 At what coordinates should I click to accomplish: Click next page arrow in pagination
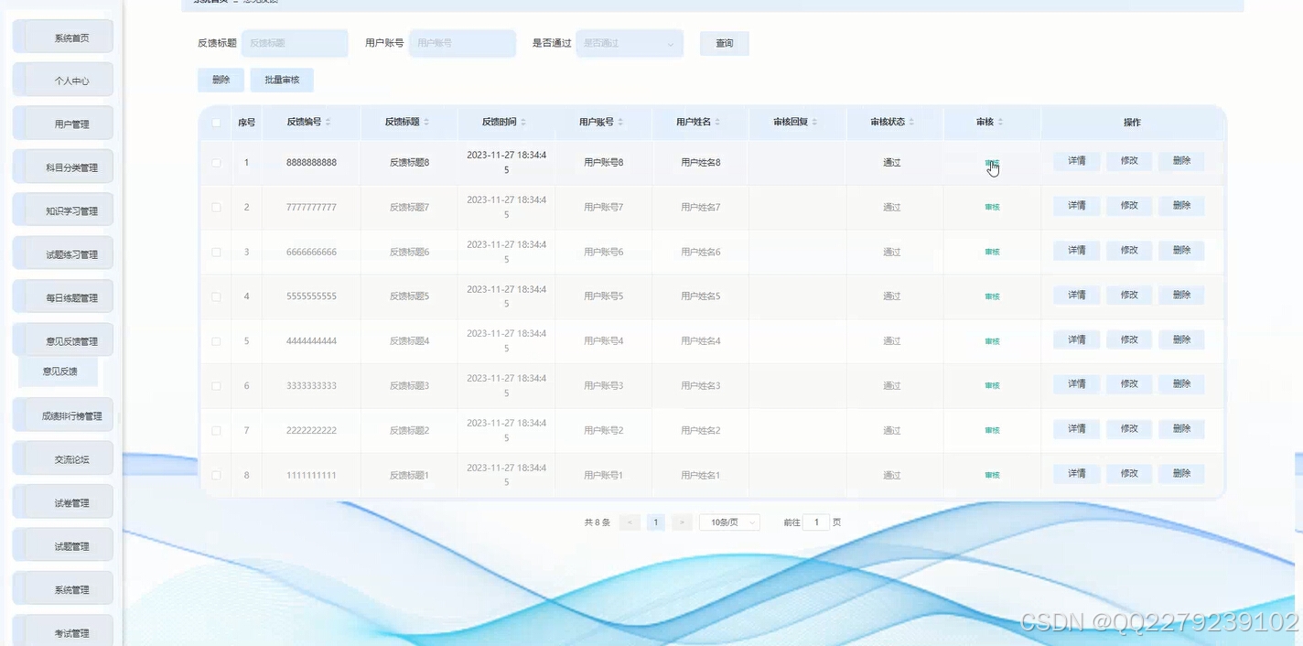[x=681, y=522]
